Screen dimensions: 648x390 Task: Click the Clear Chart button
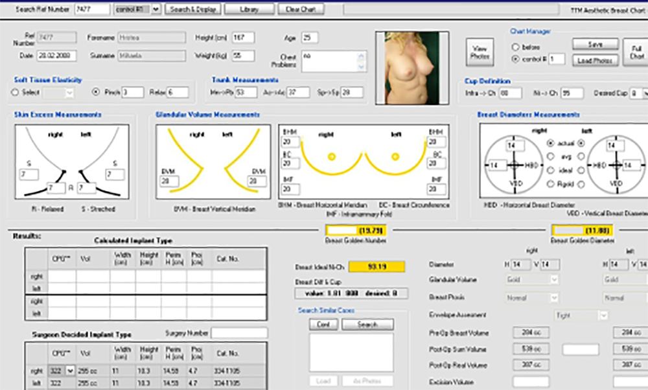click(301, 10)
